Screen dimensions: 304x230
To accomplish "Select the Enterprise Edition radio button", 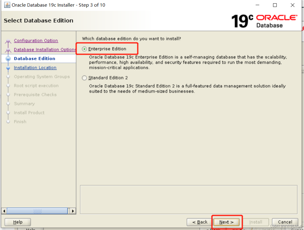I will tap(84, 49).
